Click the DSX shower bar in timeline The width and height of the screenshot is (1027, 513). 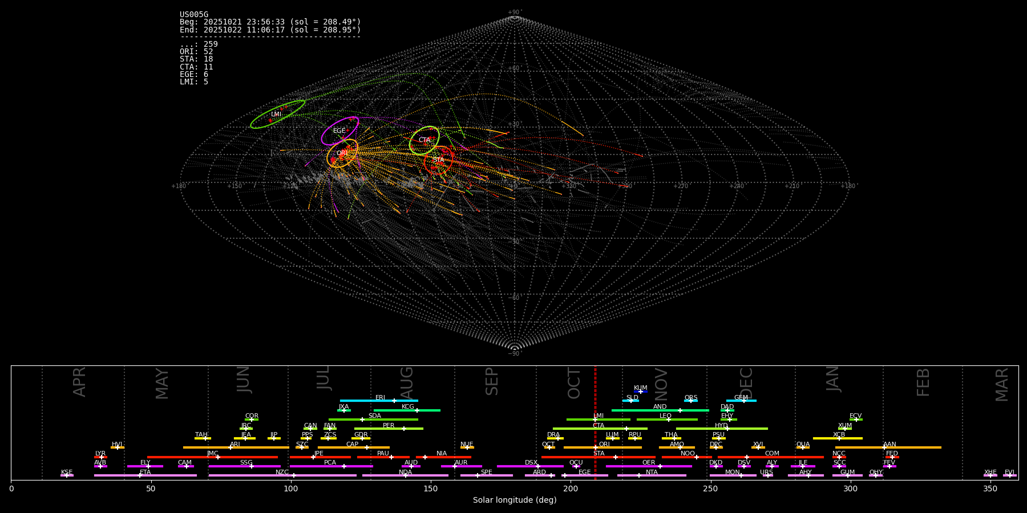click(x=530, y=466)
